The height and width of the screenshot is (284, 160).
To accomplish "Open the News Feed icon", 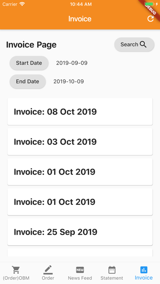I will click(80, 270).
